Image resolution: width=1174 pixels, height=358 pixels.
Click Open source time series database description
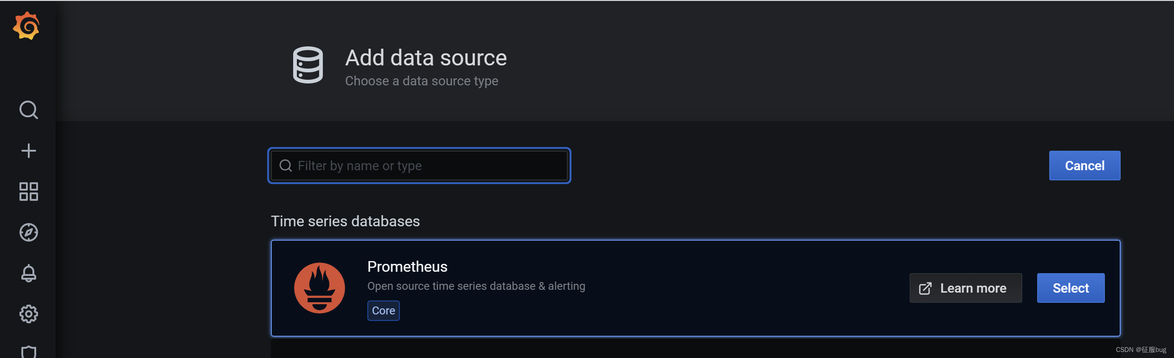pos(476,286)
